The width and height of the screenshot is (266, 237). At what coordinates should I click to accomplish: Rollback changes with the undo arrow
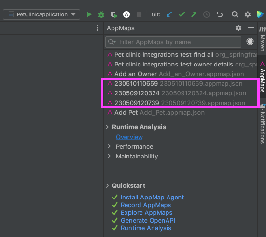219,14
